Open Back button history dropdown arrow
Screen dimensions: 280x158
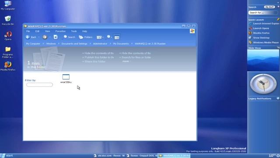coord(39,37)
